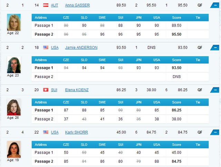This screenshot has width=221, height=167.
Task: Click Karly Shorr's portrait photo
Action: (x=14, y=149)
